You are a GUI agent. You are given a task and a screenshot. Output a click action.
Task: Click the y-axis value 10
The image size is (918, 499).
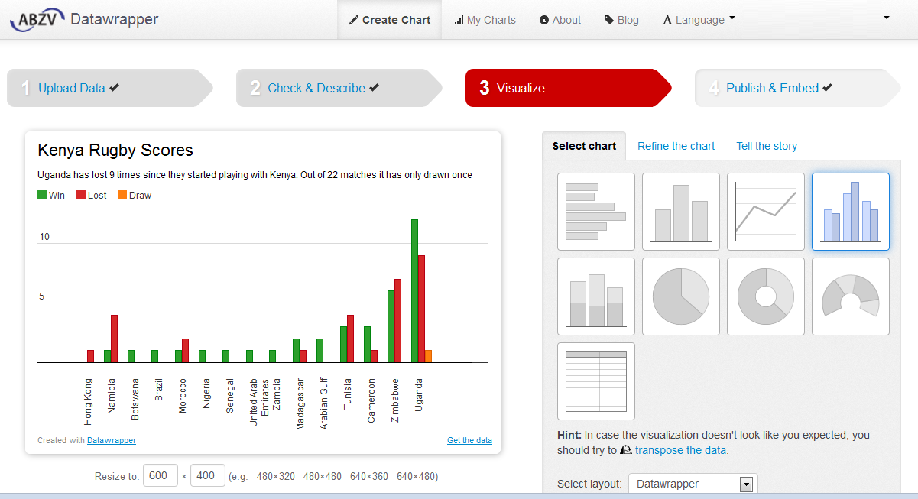point(44,237)
